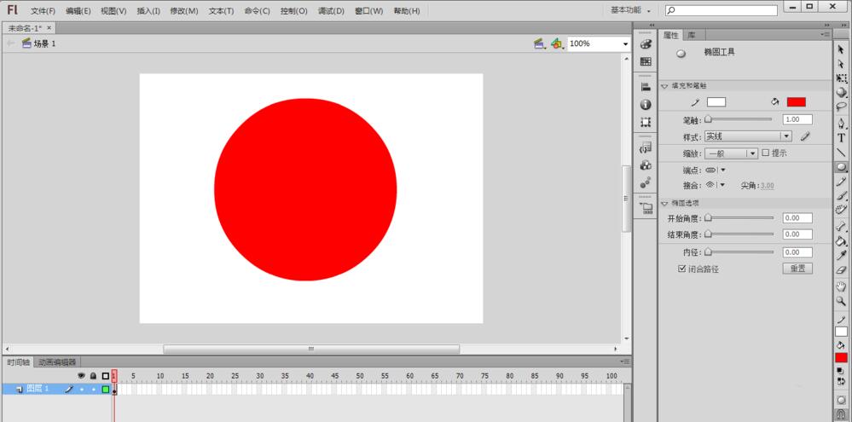Switch to the 库 tab
Screen dimensions: 852x422
click(x=691, y=35)
